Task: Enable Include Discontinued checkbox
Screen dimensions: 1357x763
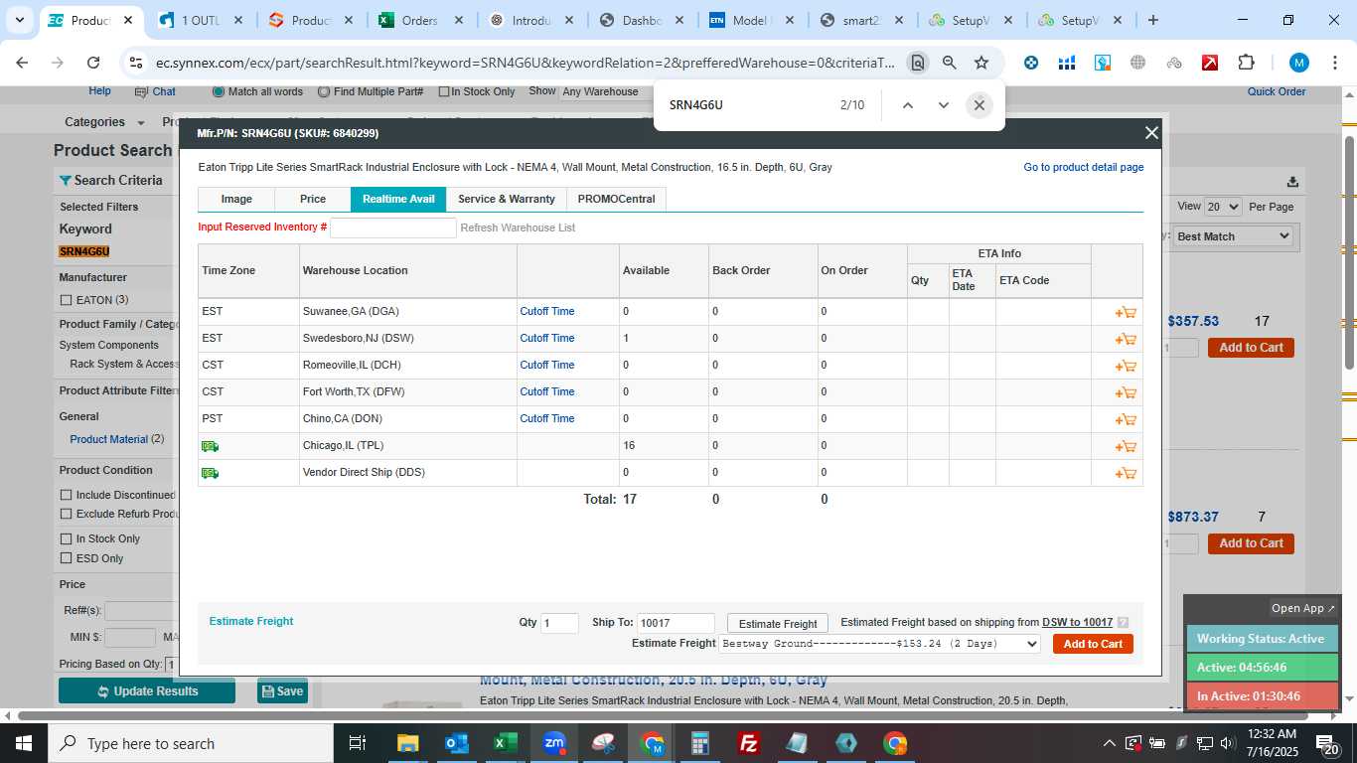Action: coord(66,495)
